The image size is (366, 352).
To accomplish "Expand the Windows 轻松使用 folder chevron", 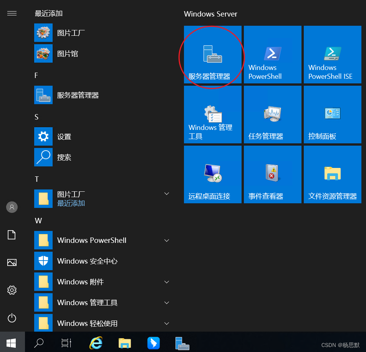I will pyautogui.click(x=167, y=324).
